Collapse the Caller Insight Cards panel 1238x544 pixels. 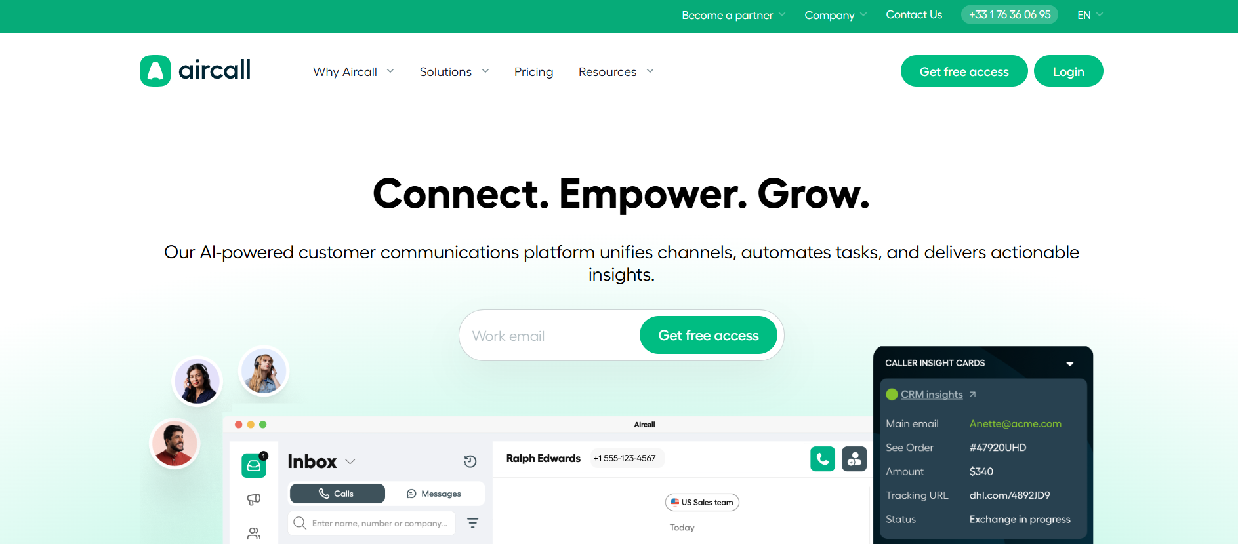click(1070, 364)
